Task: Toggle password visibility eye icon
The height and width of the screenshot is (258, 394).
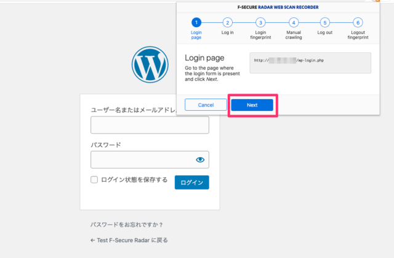Action: coord(200,160)
